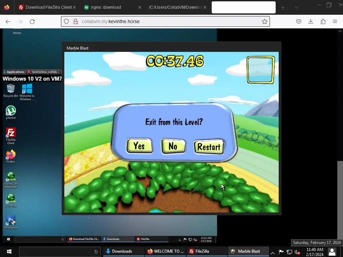
Task: Open the Our Blog shortcut
Action: 11,201
